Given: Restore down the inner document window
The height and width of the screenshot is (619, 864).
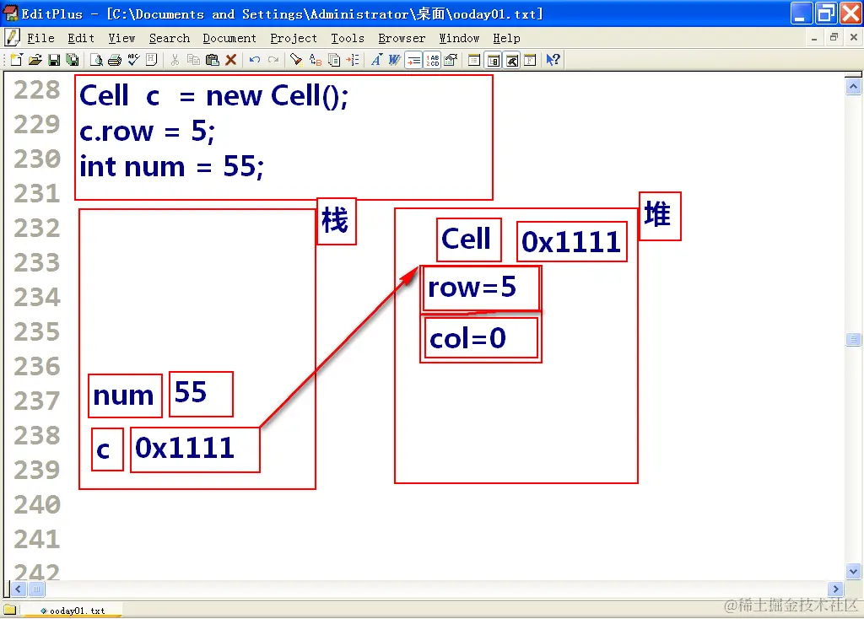Looking at the screenshot, I should 834,37.
